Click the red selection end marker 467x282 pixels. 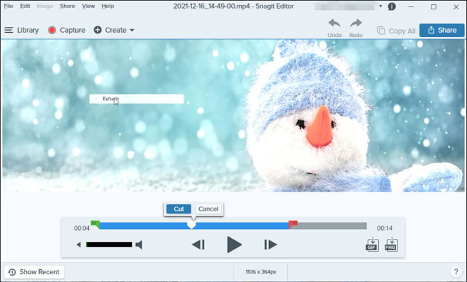[293, 223]
